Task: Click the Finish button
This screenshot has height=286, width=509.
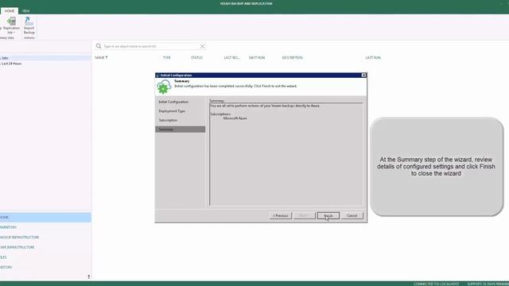Action: pos(328,215)
